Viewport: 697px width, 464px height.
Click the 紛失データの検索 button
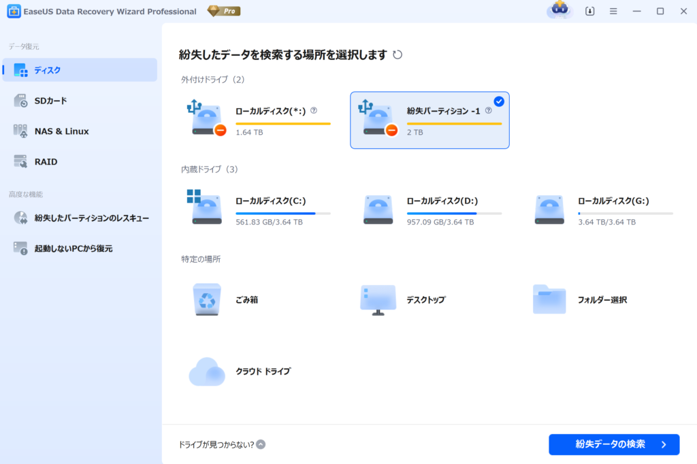click(x=613, y=444)
